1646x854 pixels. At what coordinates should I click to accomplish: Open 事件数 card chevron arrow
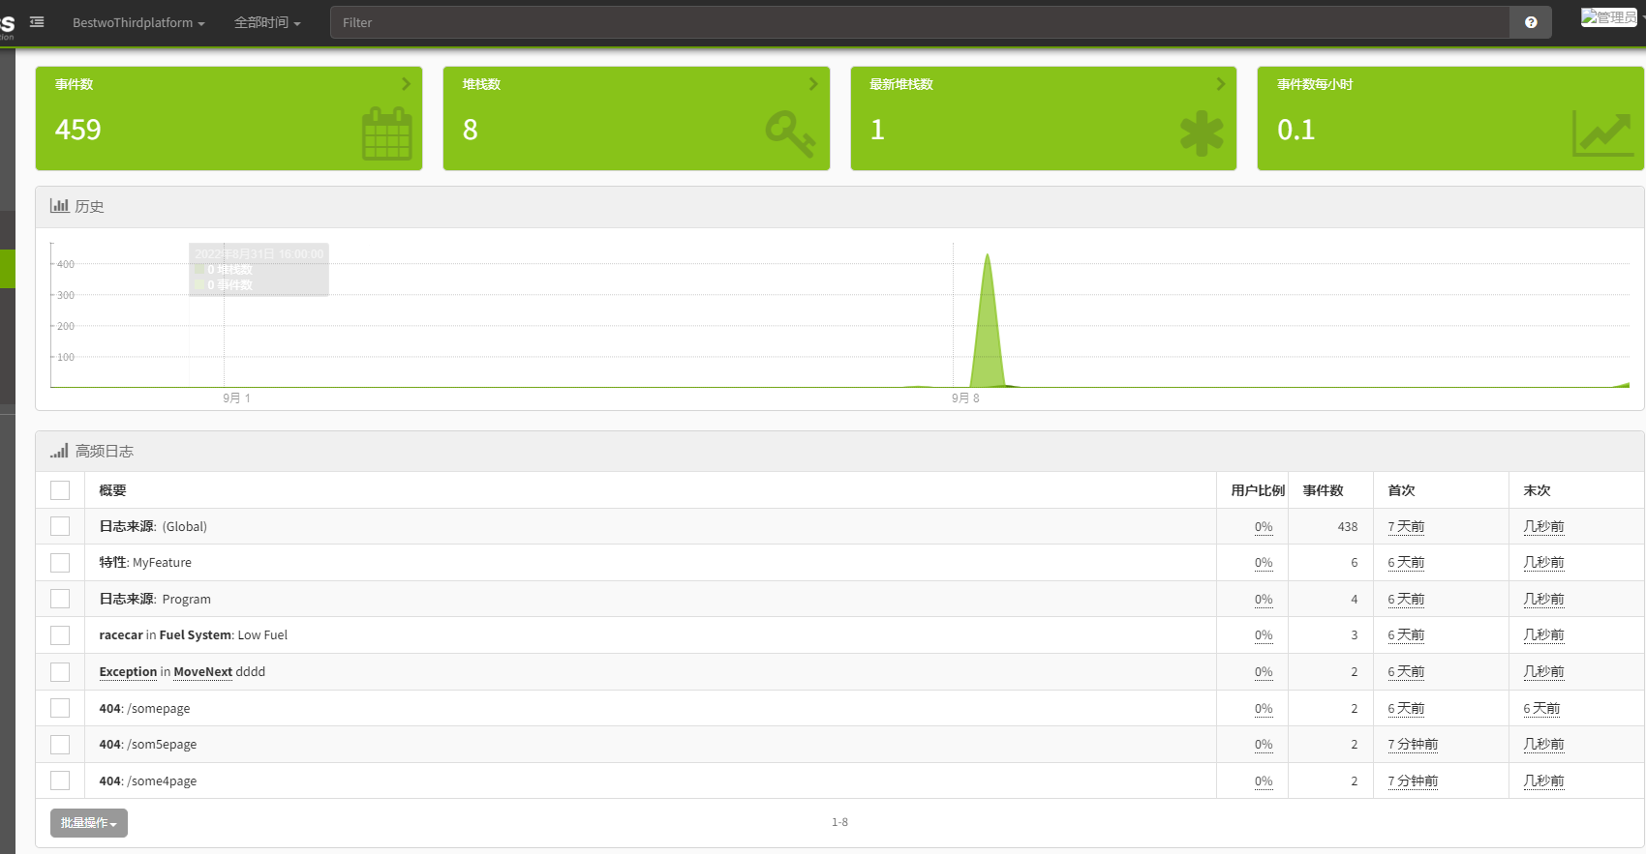(x=407, y=84)
